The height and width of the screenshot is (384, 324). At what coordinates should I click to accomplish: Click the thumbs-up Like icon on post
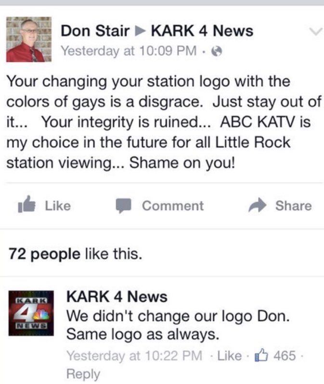26,204
